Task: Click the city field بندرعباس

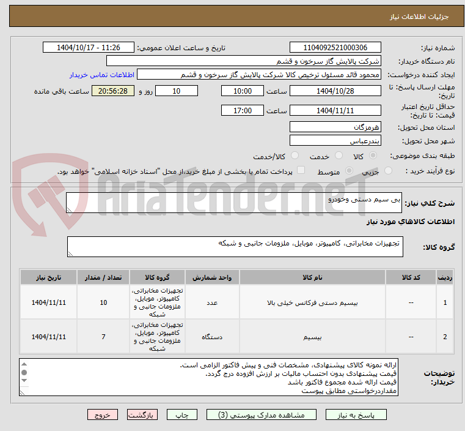Action: pos(335,140)
